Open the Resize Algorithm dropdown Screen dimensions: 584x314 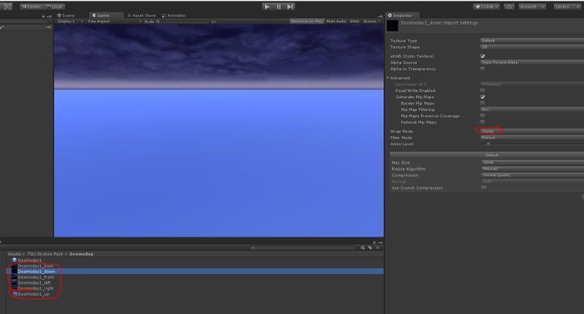tap(533, 169)
